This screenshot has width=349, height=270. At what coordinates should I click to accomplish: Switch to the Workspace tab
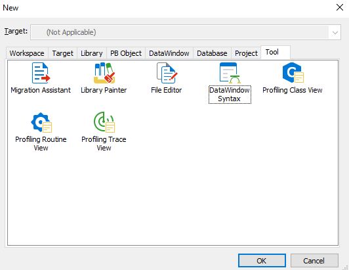point(27,53)
